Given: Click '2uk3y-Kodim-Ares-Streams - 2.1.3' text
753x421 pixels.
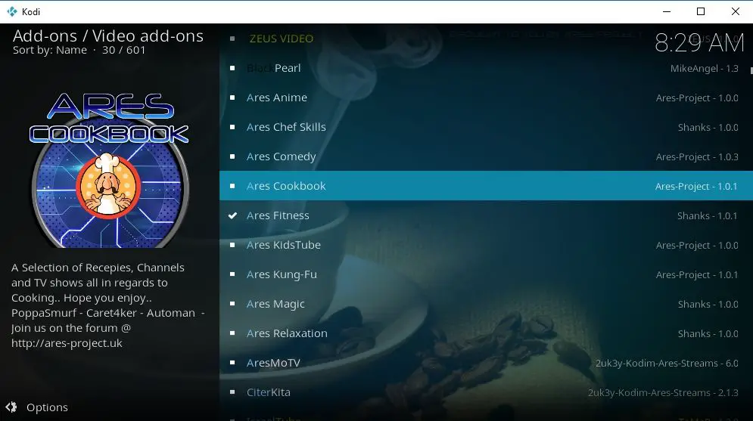Looking at the screenshot, I should (x=663, y=393).
